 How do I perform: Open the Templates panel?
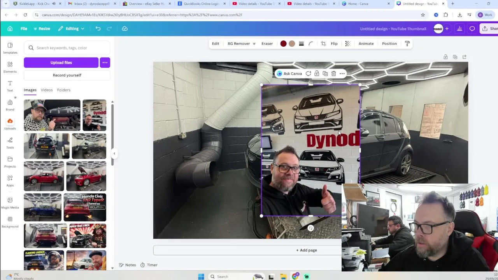10,48
